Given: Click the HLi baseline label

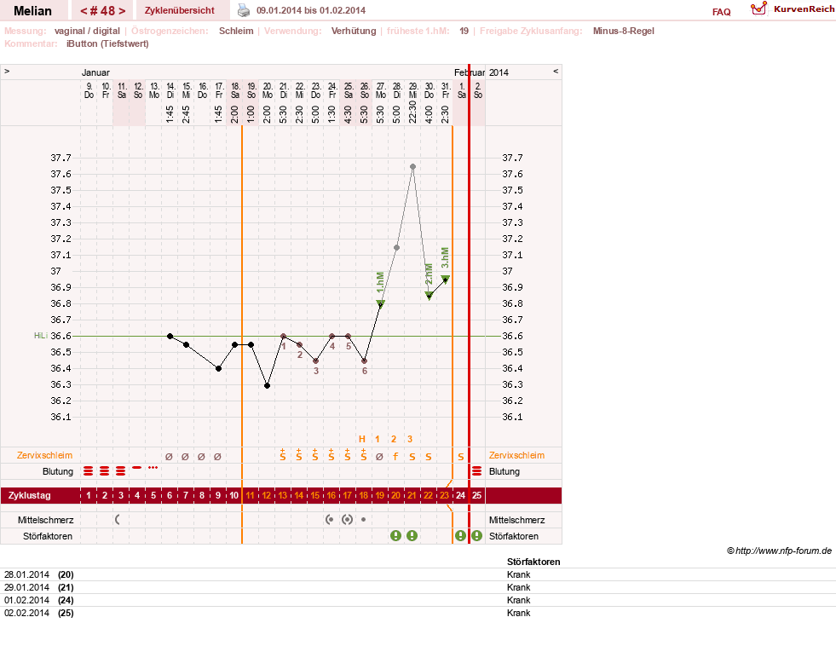Looking at the screenshot, I should [x=41, y=336].
